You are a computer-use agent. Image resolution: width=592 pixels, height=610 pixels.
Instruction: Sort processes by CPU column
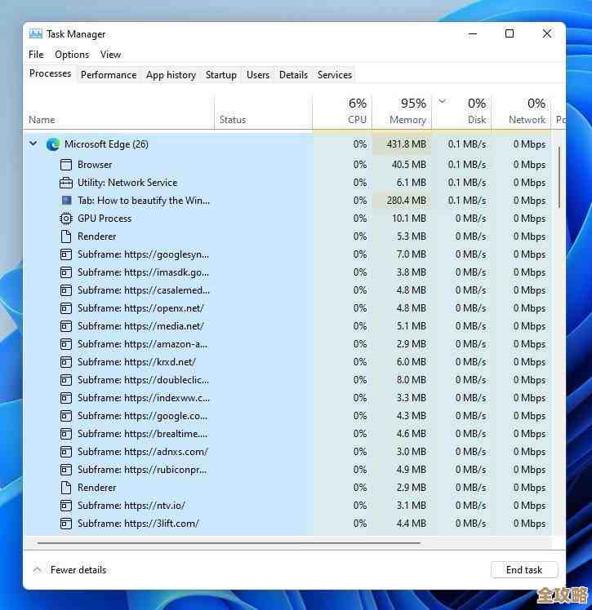[342, 112]
